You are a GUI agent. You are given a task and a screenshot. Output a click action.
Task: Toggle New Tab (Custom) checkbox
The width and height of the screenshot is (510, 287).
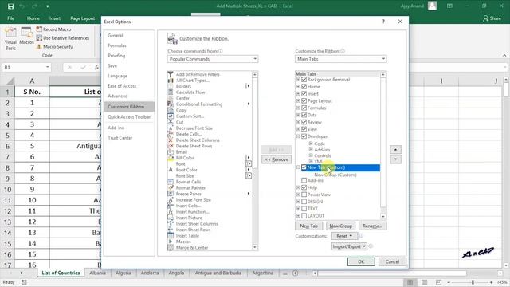(304, 167)
